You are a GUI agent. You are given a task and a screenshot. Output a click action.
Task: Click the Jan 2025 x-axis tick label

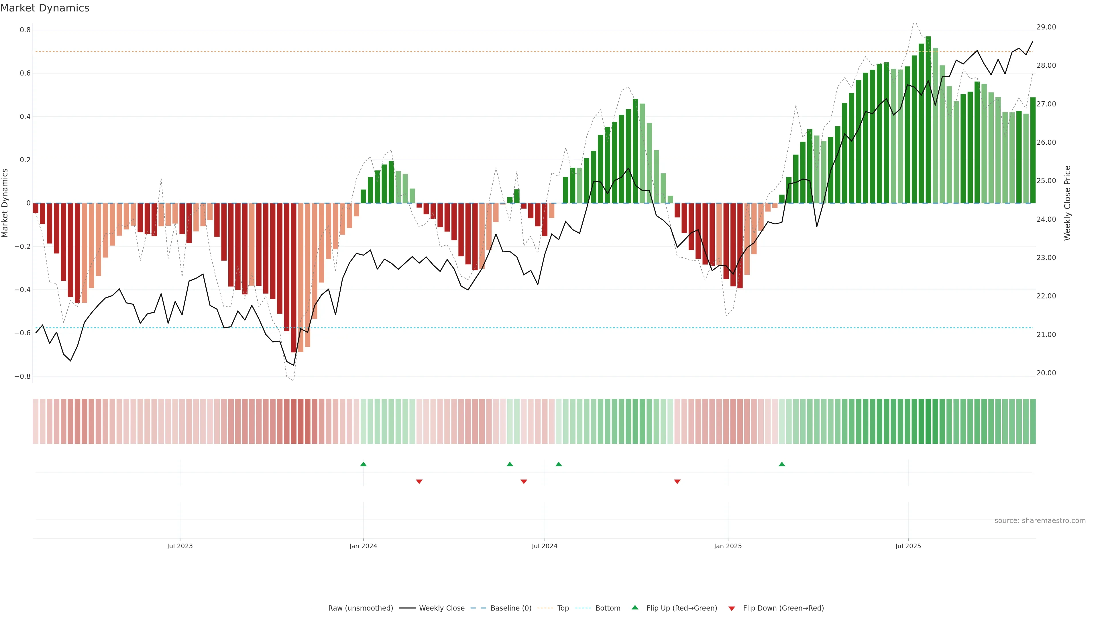click(x=728, y=546)
